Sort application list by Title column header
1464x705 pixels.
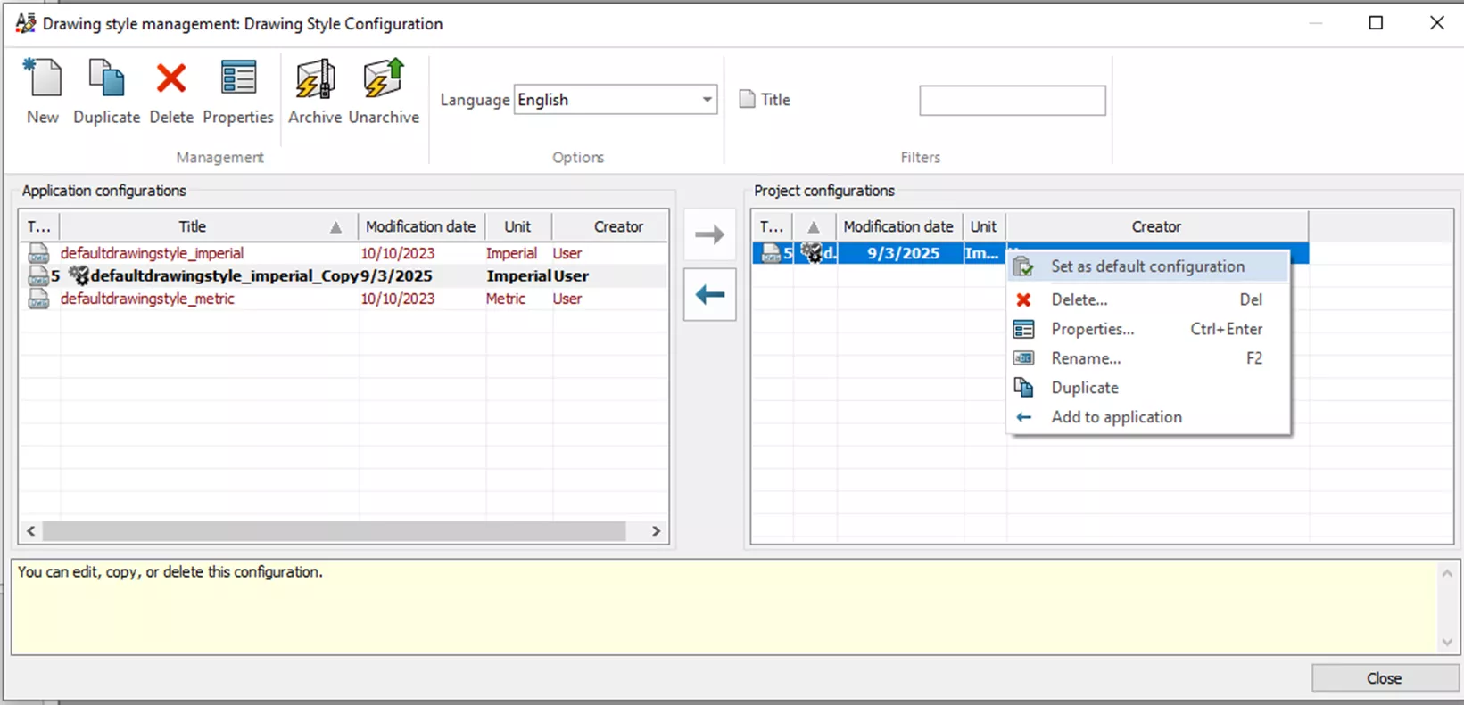tap(193, 227)
